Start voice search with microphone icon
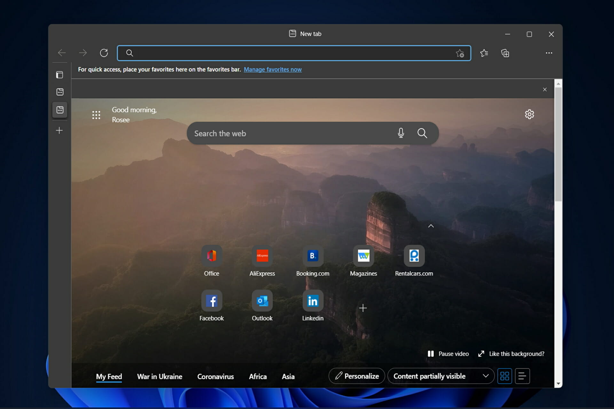This screenshot has height=409, width=614. click(x=401, y=133)
